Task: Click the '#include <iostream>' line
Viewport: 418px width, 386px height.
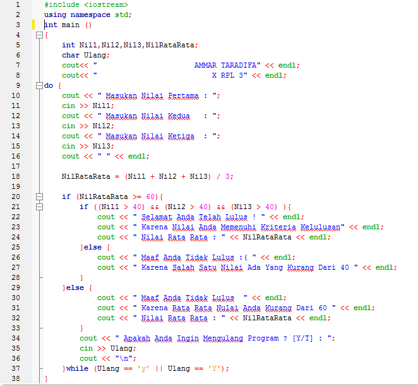Action: 86,5
